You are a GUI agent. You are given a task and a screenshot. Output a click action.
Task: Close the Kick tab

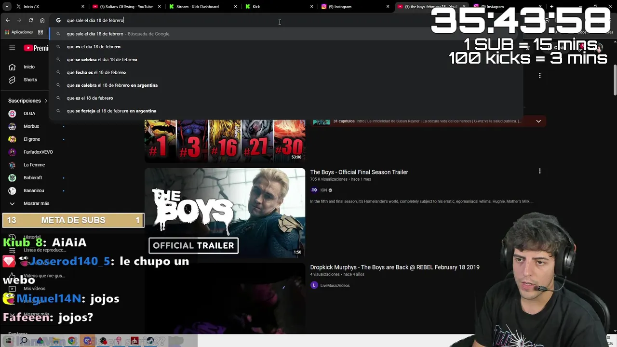[x=312, y=7]
